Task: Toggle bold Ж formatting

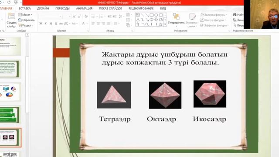Action: (41, 24)
